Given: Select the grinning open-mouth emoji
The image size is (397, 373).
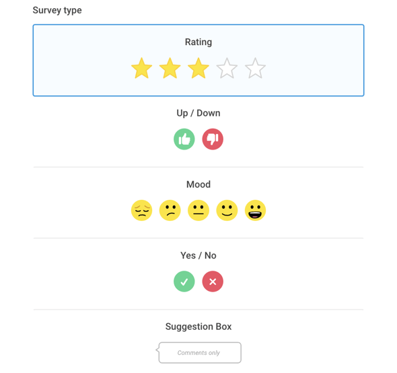Looking at the screenshot, I should (255, 210).
